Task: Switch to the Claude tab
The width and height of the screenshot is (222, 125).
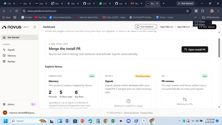Action: click(9, 4)
